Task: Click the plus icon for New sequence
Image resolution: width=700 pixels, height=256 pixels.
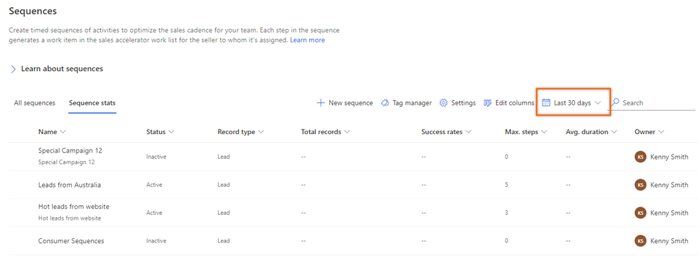Action: pos(320,103)
